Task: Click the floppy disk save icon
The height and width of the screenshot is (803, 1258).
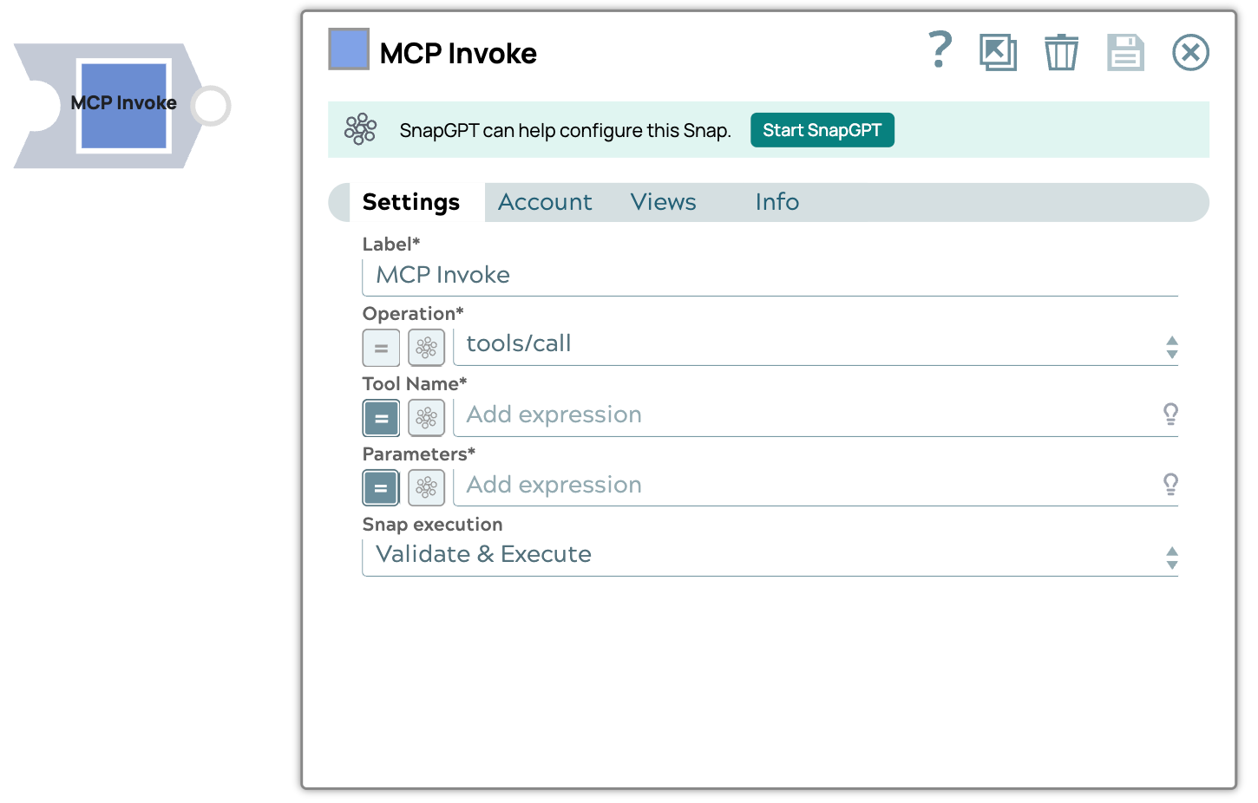Action: coord(1125,53)
